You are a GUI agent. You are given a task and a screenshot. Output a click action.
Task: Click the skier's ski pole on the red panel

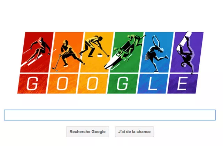click(x=28, y=51)
